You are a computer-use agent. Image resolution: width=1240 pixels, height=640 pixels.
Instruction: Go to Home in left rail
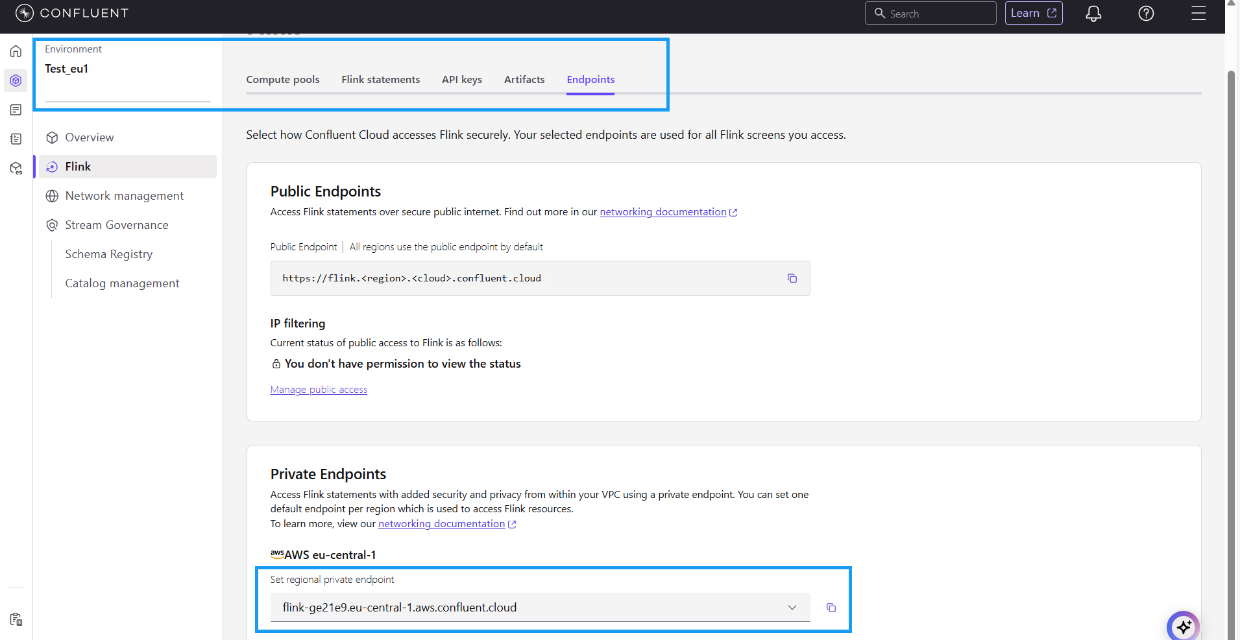[x=16, y=51]
